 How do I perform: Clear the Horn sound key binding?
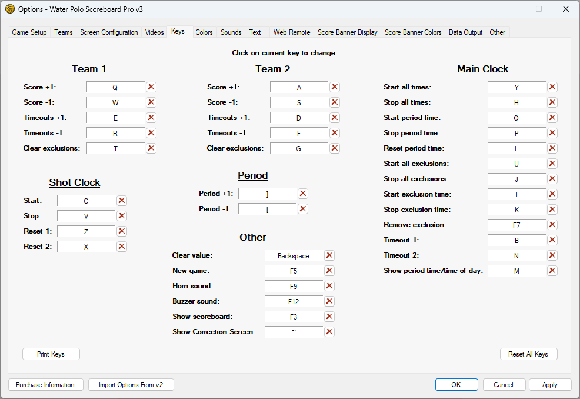click(x=329, y=286)
